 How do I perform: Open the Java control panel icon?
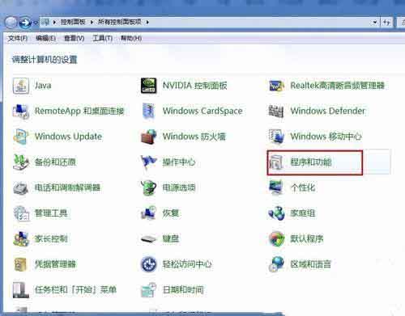pyautogui.click(x=21, y=86)
